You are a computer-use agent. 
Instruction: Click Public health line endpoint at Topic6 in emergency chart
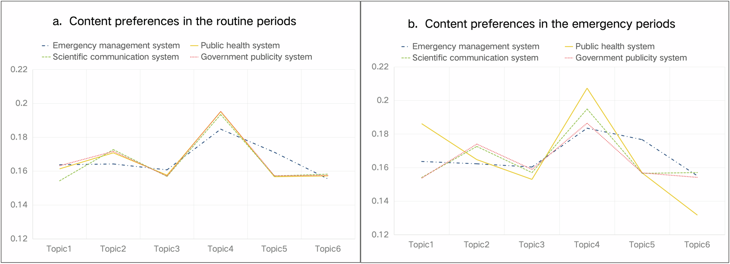pyautogui.click(x=697, y=215)
